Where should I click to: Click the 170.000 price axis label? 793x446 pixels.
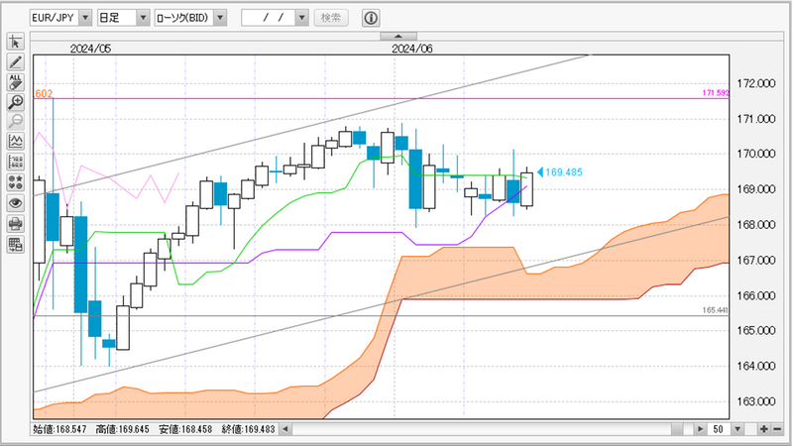click(756, 154)
